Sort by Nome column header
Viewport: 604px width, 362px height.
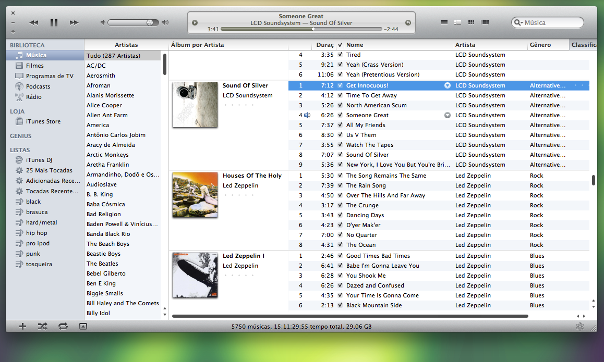[398, 45]
